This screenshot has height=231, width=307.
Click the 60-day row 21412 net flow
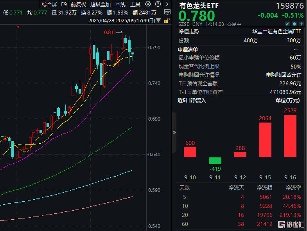[265, 224]
